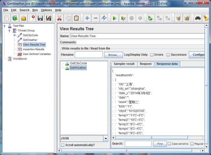211x155 pixels.
Task: Click the Browse... button
Action: (113, 55)
